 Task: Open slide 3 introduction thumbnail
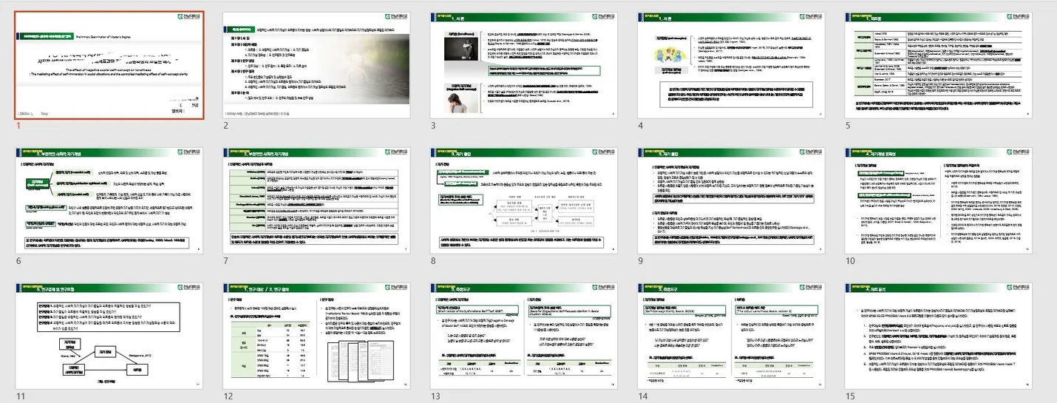(x=524, y=65)
